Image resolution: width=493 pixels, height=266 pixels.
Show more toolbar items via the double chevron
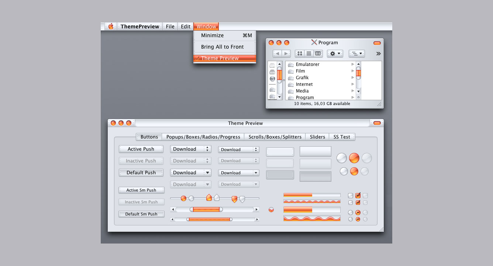coord(378,53)
